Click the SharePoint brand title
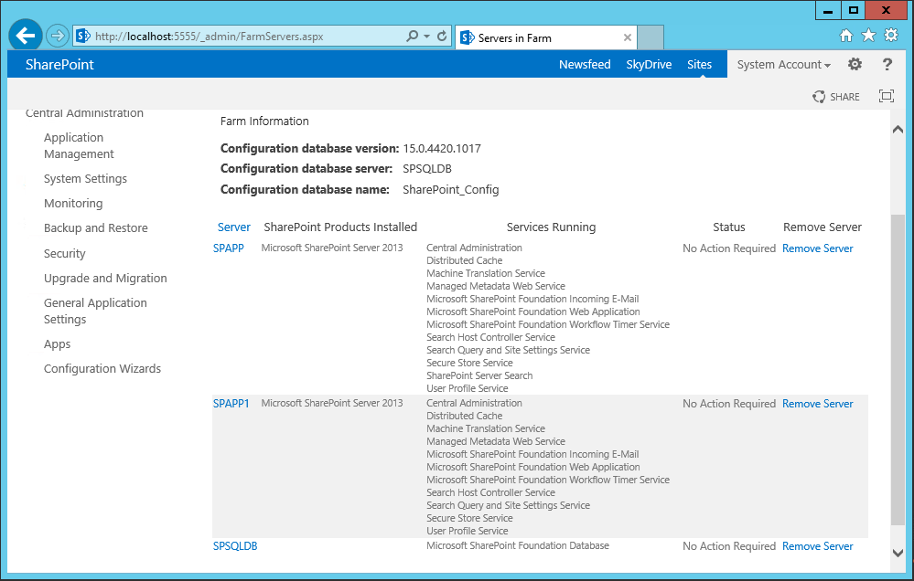 pos(59,65)
